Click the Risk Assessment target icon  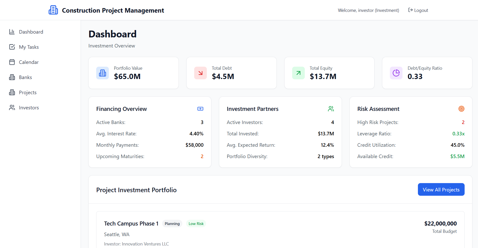(x=461, y=109)
